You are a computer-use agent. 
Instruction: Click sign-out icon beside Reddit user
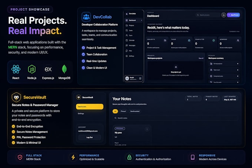[x=140, y=79]
